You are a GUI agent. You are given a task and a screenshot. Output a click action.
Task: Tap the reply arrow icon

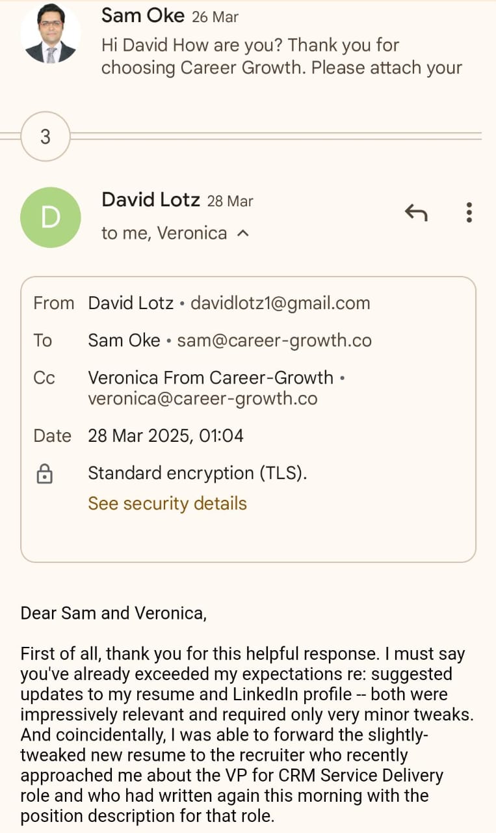point(416,212)
